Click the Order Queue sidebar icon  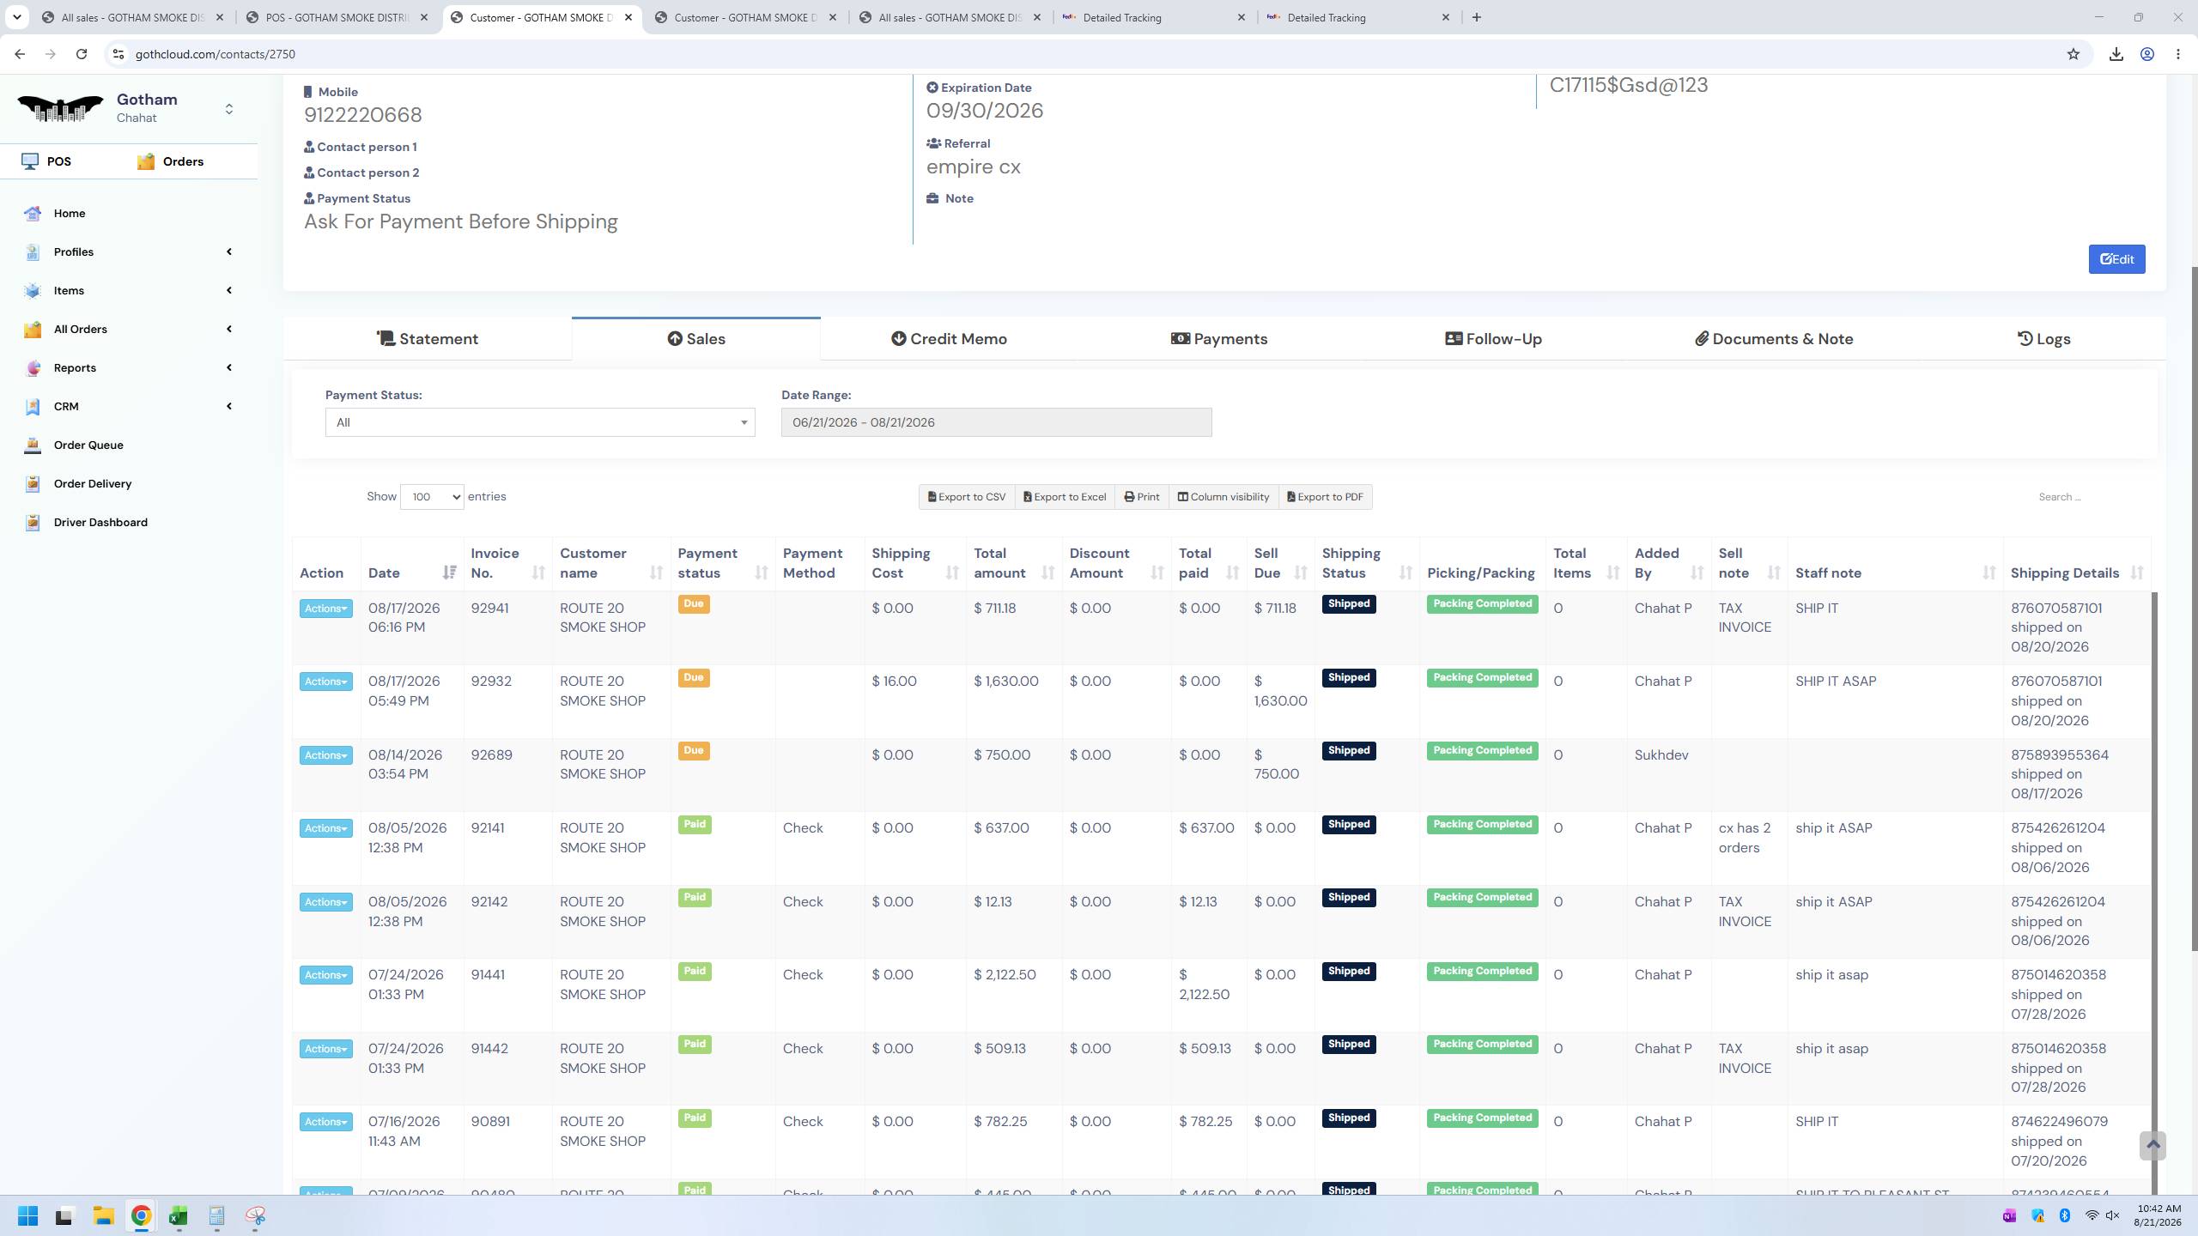click(33, 445)
